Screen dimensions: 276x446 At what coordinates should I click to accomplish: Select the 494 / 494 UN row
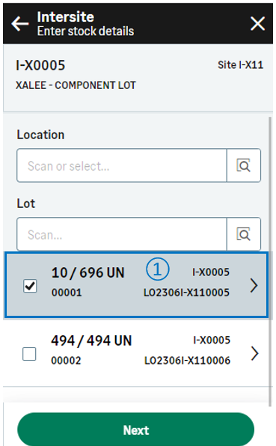(136, 352)
